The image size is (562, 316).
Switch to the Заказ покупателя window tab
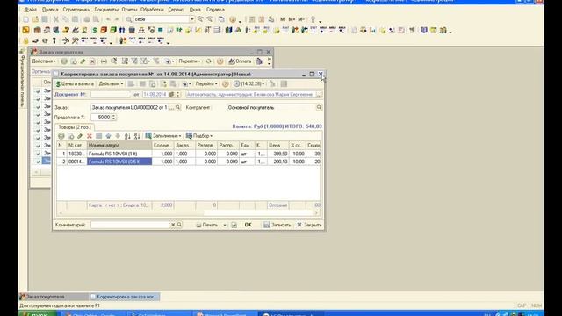coord(53,297)
